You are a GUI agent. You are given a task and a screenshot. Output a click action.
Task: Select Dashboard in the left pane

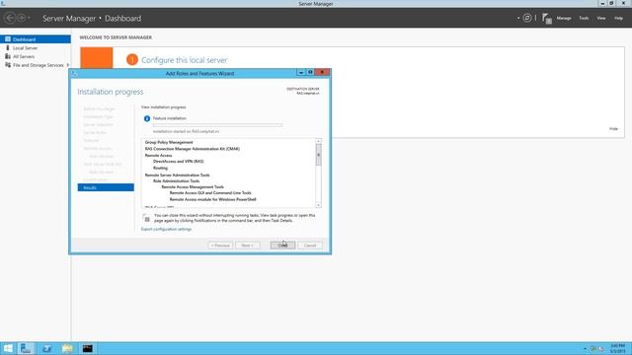[x=36, y=39]
